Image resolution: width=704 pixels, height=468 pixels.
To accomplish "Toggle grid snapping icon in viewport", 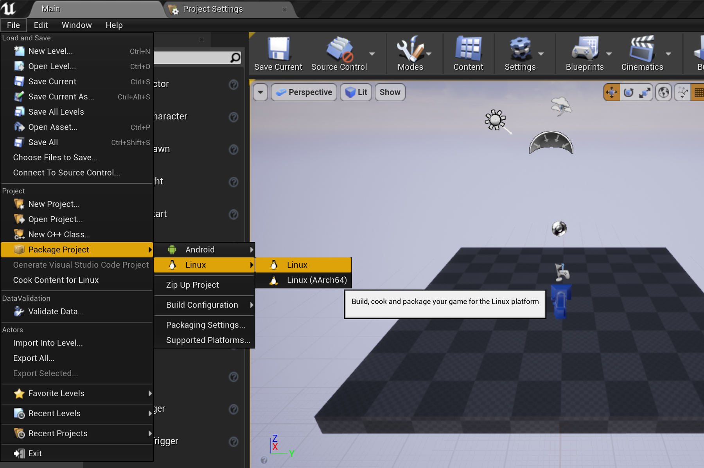I will [698, 92].
